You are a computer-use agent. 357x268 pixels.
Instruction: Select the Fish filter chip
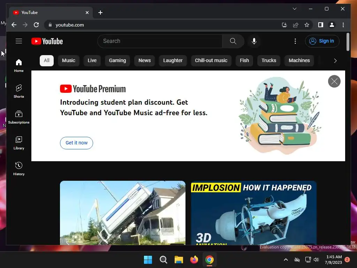tap(244, 60)
